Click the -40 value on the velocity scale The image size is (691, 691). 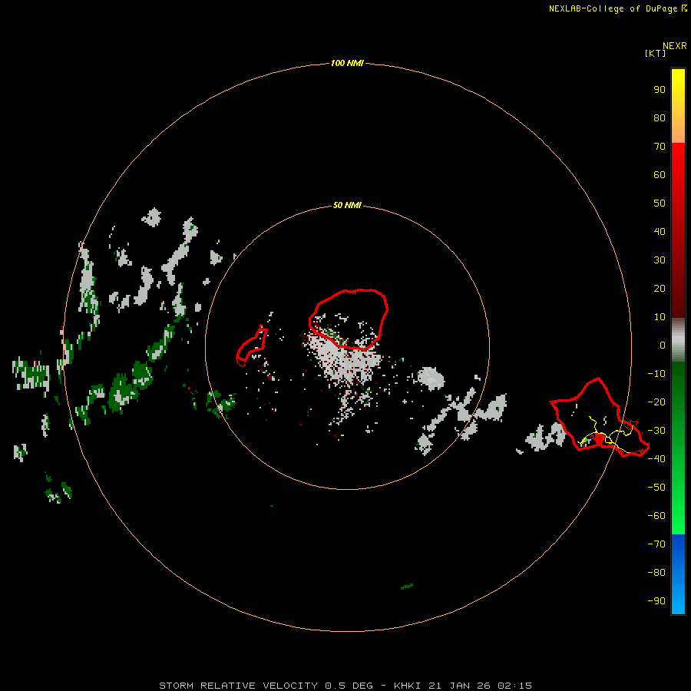[x=656, y=459]
